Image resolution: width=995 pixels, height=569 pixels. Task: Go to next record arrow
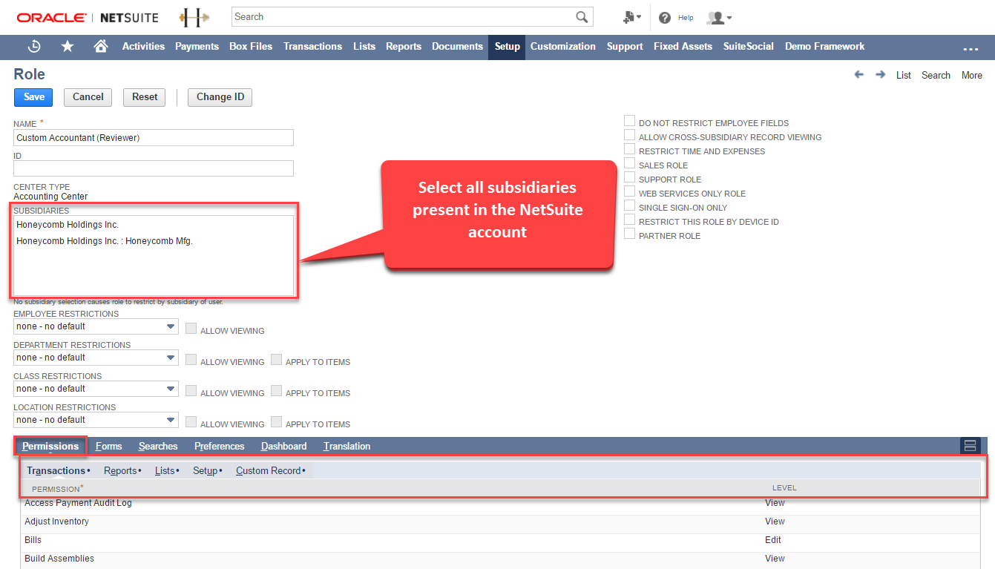tap(881, 75)
